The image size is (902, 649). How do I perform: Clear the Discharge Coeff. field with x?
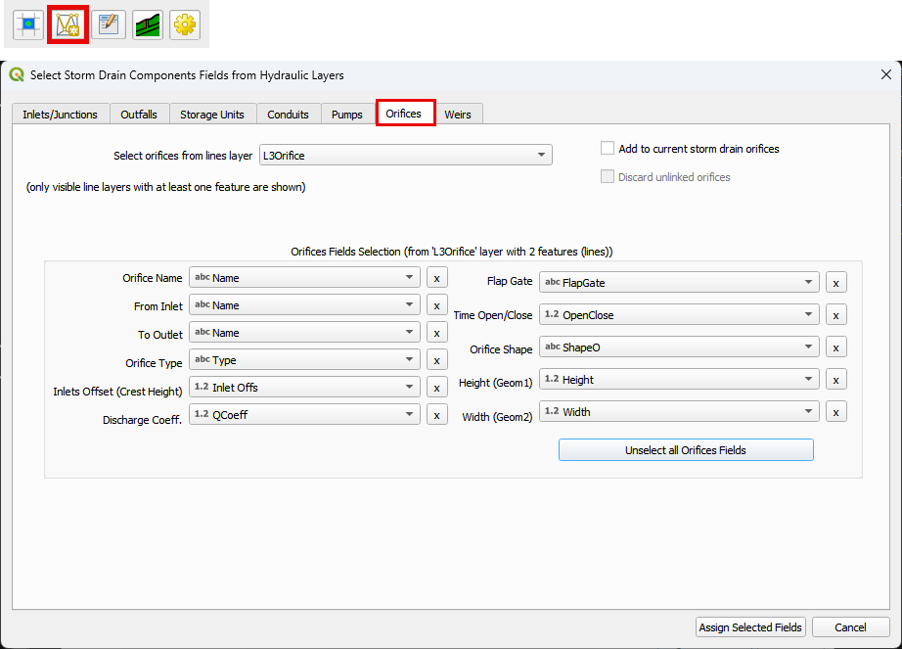tap(437, 415)
